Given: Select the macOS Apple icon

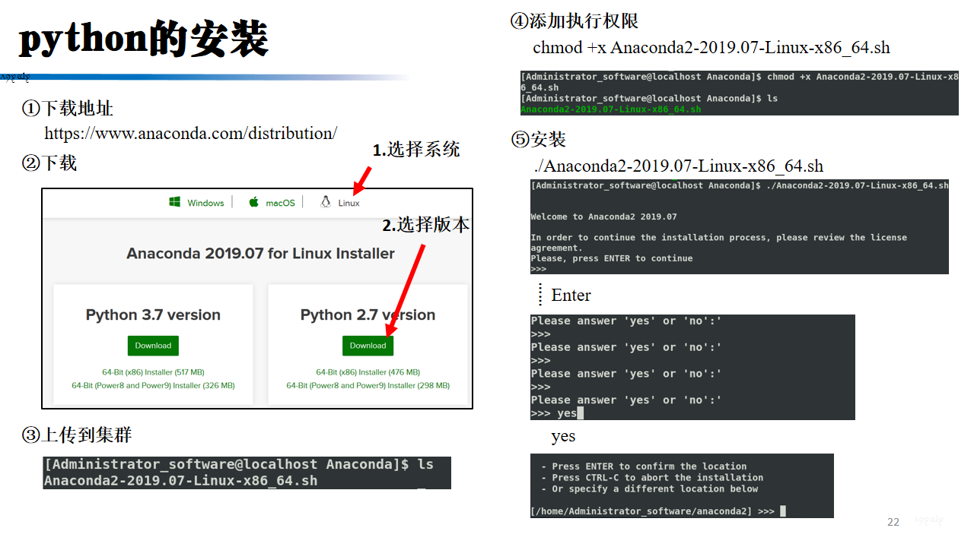Looking at the screenshot, I should point(252,202).
